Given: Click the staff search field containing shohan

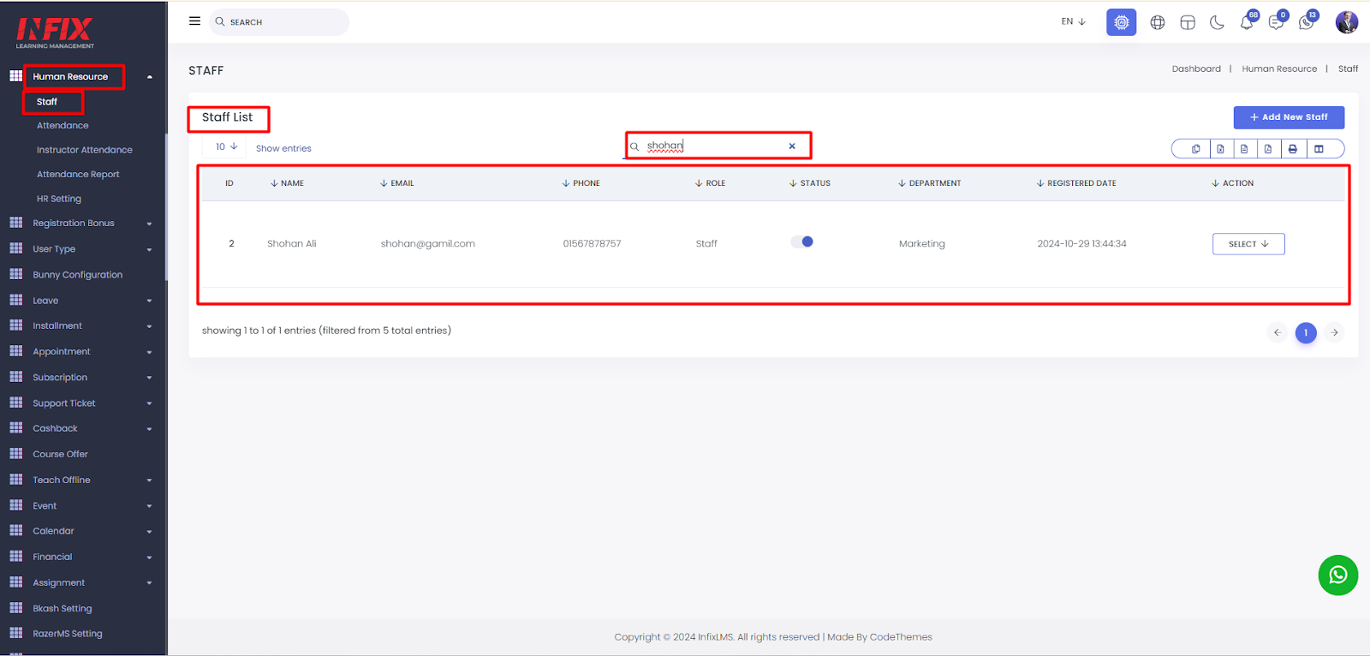Looking at the screenshot, I should [716, 146].
